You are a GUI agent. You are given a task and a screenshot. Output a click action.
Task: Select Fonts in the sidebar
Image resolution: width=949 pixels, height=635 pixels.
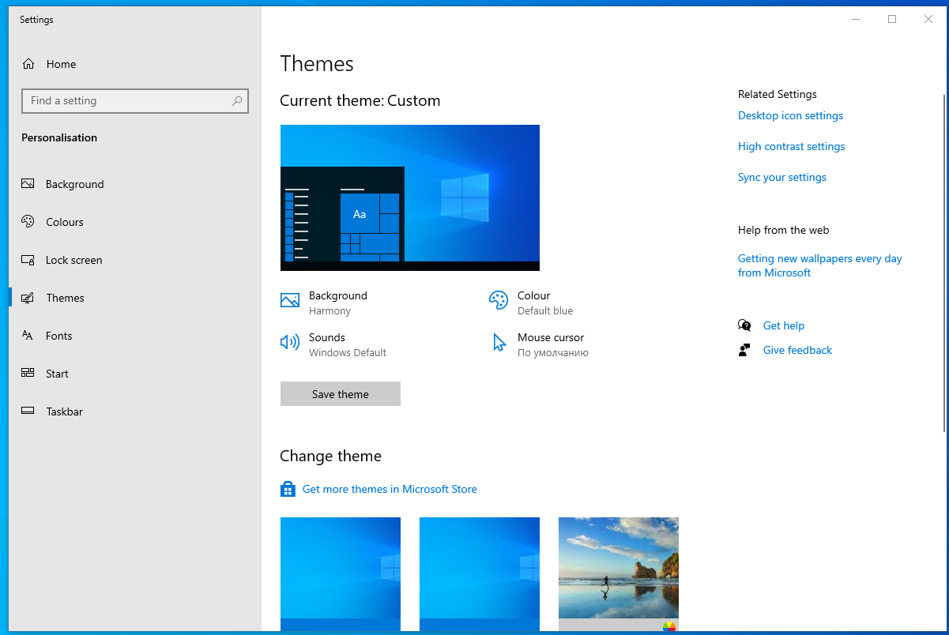tap(134, 336)
